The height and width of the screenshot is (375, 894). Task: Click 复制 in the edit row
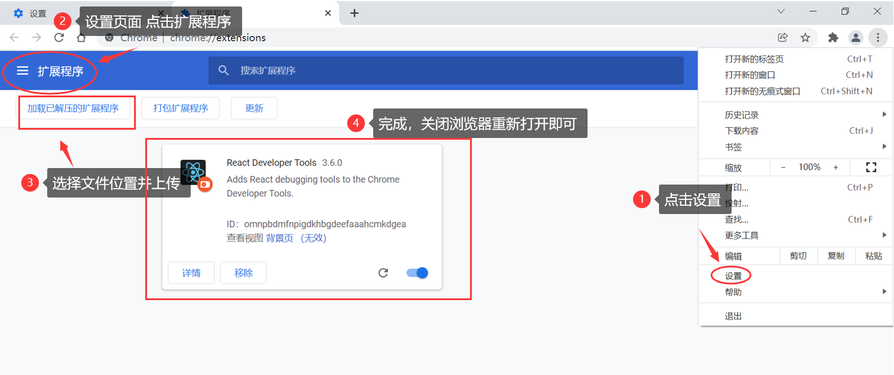pyautogui.click(x=836, y=256)
